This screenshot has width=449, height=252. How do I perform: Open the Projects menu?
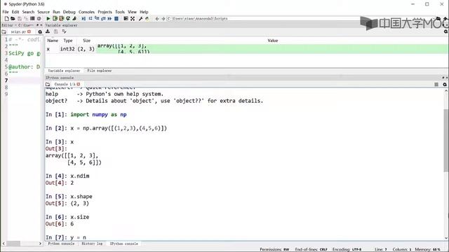click(x=105, y=12)
